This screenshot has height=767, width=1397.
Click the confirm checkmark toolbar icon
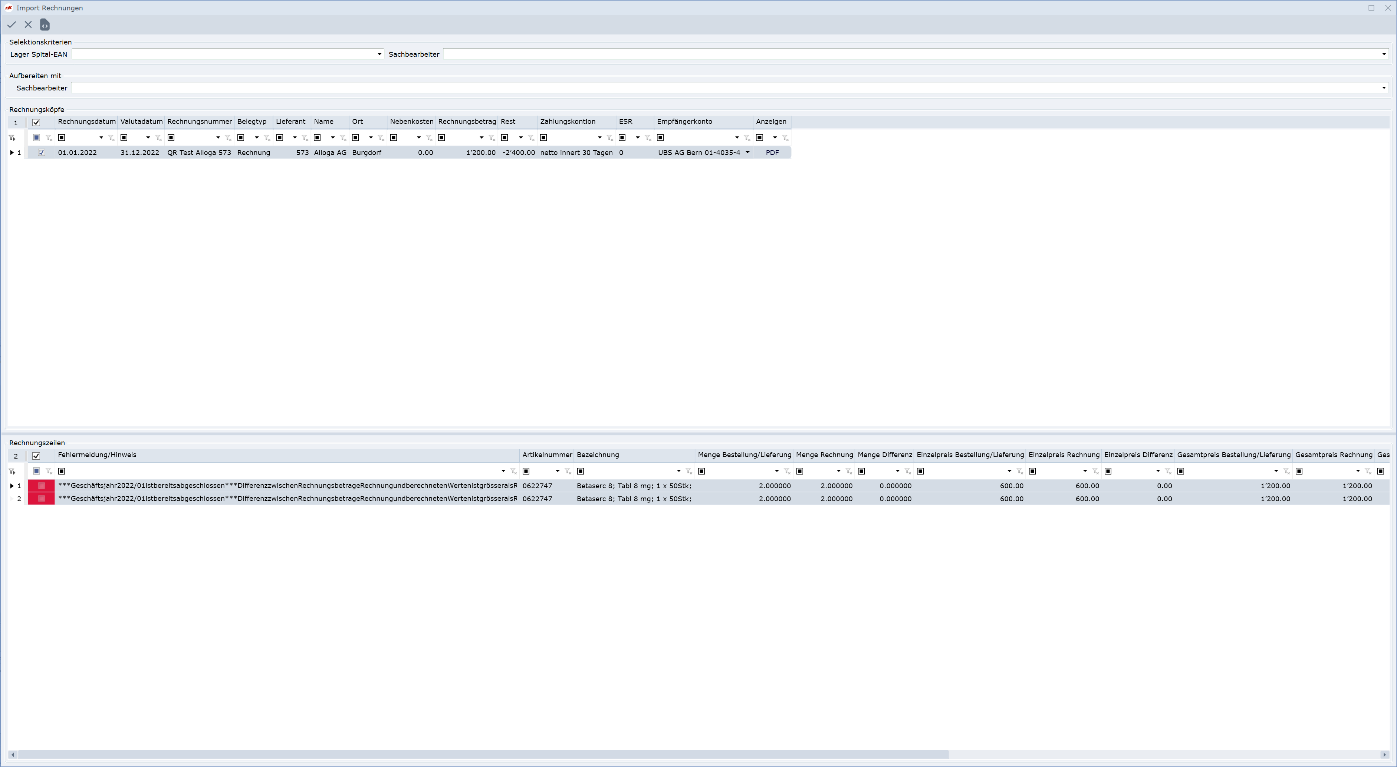coord(11,24)
